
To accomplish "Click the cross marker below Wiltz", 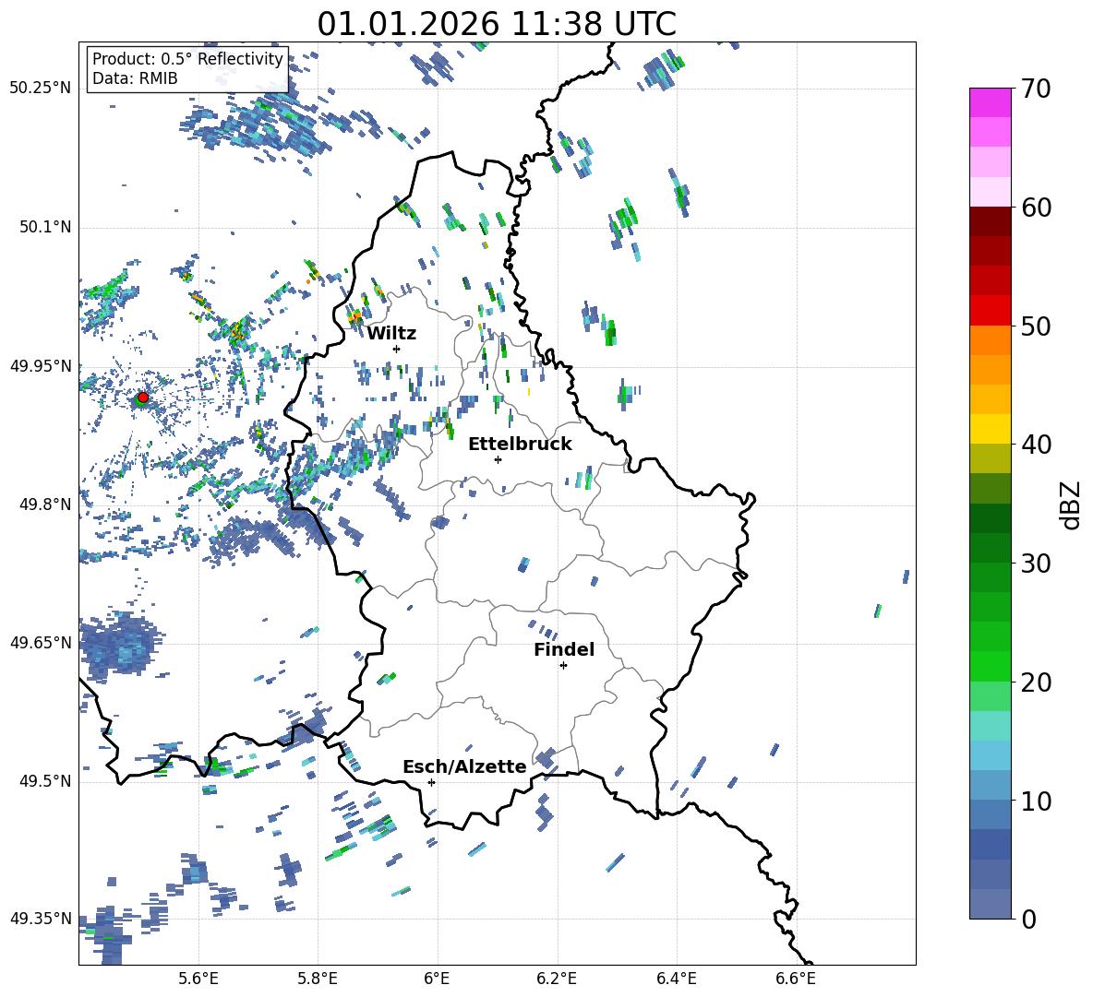I will (397, 349).
